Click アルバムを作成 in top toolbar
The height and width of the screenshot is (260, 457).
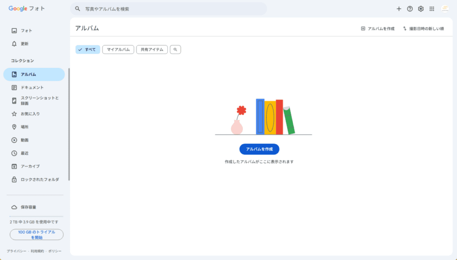378,29
